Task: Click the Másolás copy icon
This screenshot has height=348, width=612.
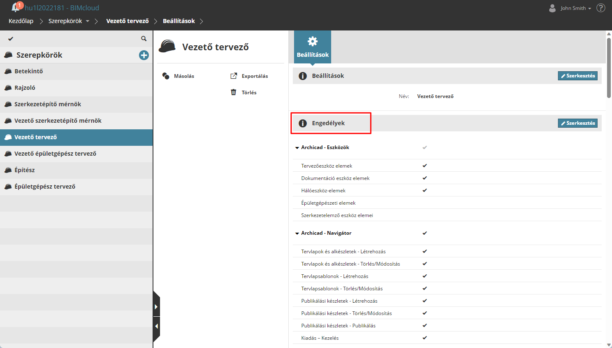Action: (166, 76)
